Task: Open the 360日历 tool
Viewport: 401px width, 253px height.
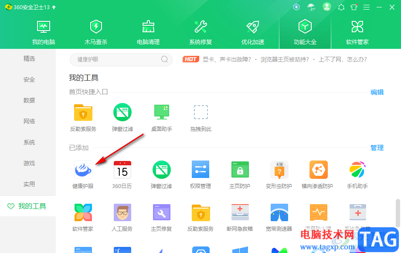Action: [x=122, y=175]
